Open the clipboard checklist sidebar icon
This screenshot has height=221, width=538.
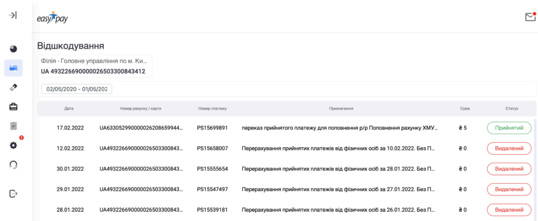pos(13,126)
